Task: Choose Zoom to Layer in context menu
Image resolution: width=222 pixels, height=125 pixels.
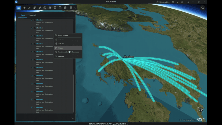Action: (x=68, y=35)
